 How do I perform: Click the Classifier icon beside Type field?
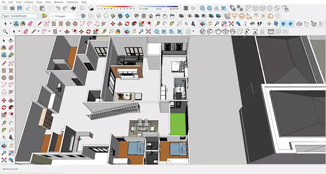44,16
